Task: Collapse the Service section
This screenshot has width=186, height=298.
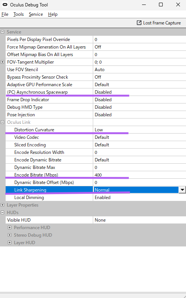Action: coord(3,32)
